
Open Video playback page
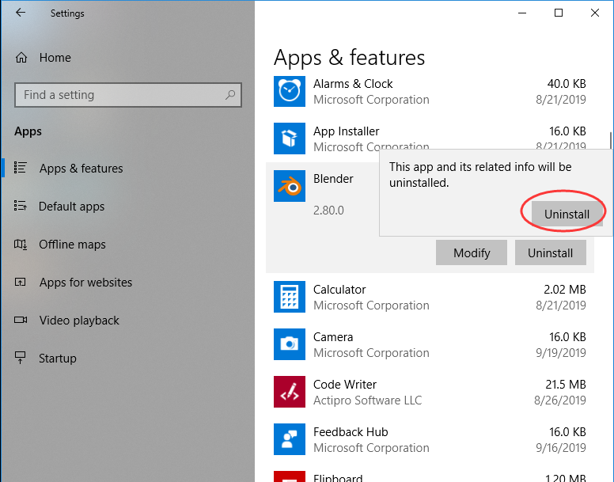79,321
